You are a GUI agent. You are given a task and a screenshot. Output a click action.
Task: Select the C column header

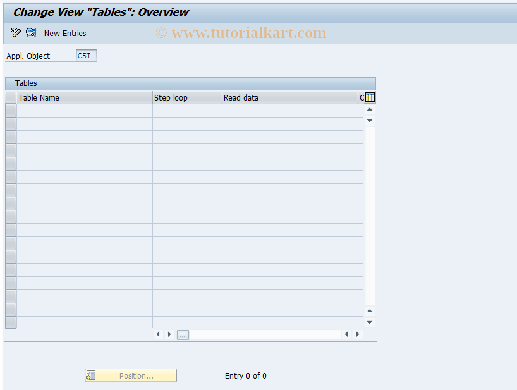point(362,97)
